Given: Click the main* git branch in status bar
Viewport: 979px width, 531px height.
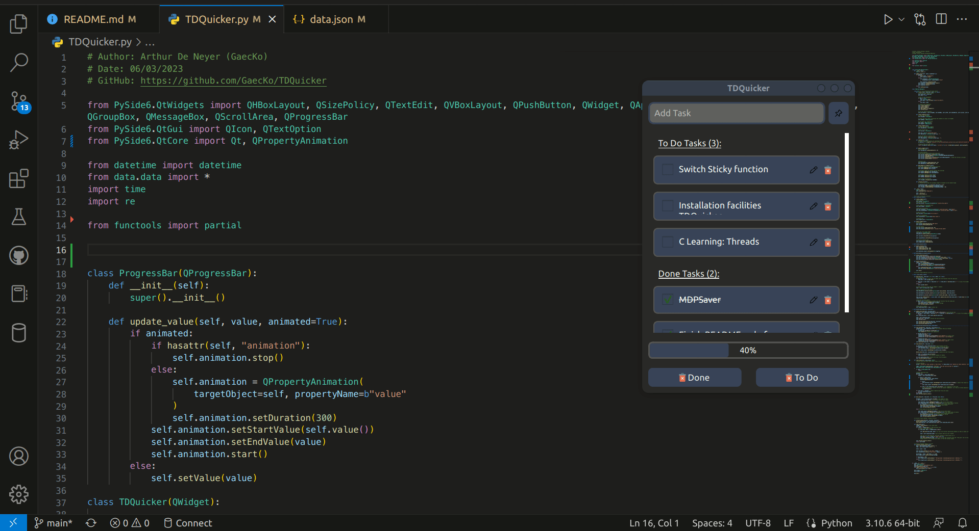Looking at the screenshot, I should coord(53,523).
